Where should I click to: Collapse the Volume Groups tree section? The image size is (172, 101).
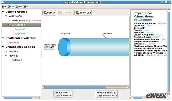tap(3, 12)
